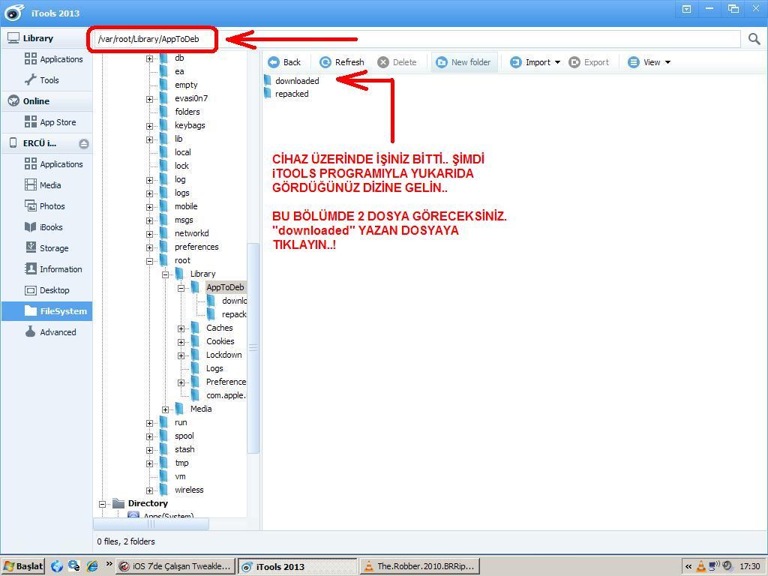
Task: Collapse the Library tree node
Action: (x=165, y=274)
